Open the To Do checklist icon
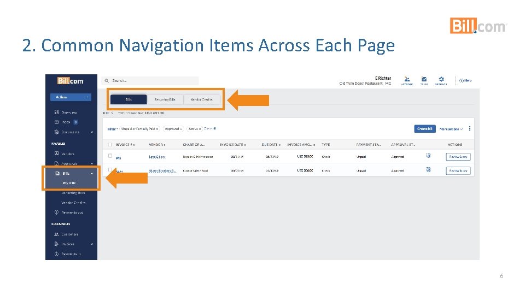Image resolution: width=525 pixels, height=295 pixels. (424, 79)
